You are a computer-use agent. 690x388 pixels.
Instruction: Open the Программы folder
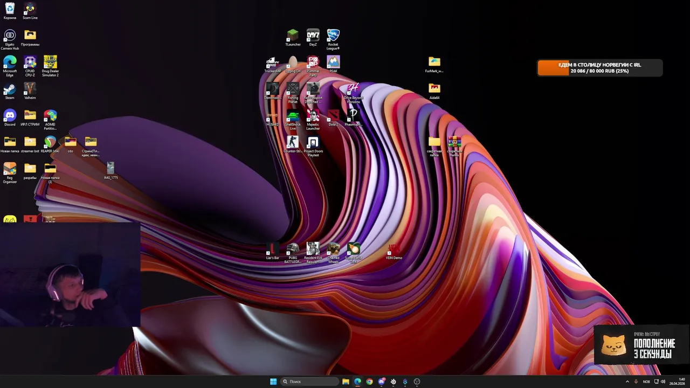tap(30, 38)
